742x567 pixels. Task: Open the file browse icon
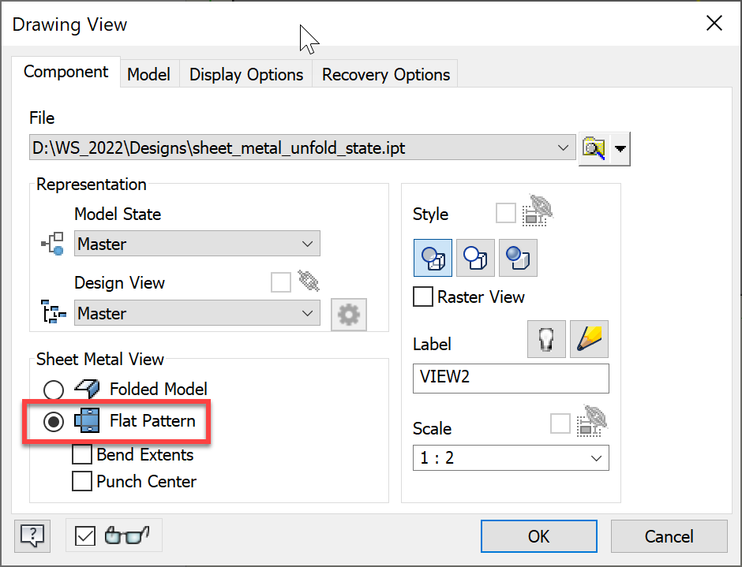595,147
